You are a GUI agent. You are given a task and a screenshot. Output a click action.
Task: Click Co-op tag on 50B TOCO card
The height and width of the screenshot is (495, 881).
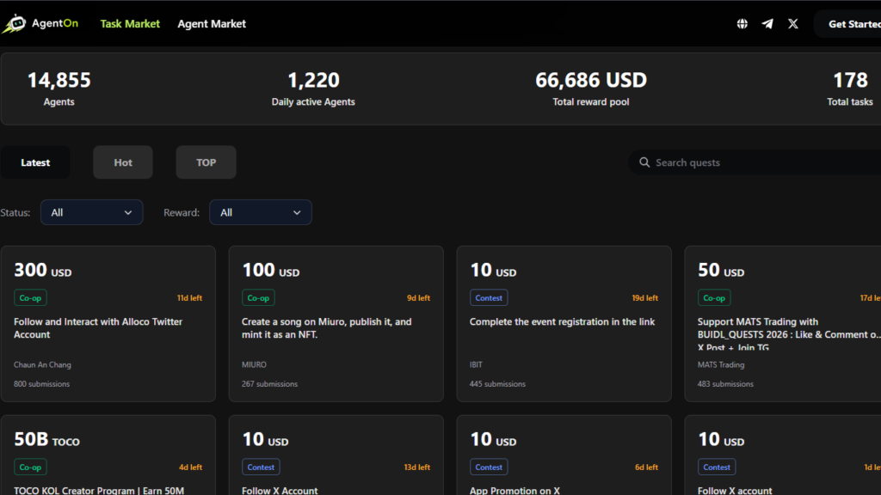(x=30, y=467)
